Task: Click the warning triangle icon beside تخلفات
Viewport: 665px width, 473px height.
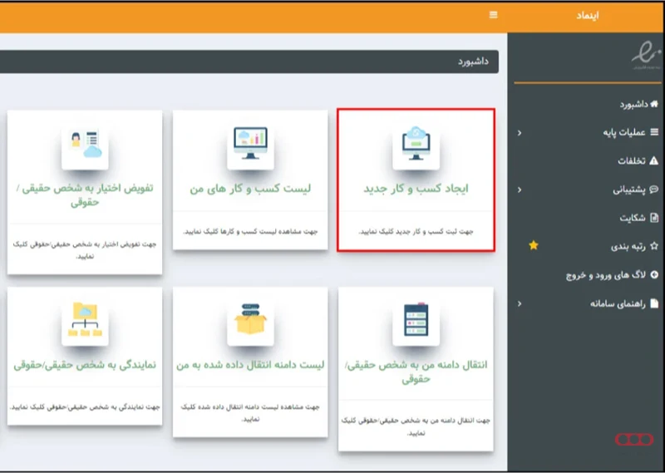Action: (654, 160)
